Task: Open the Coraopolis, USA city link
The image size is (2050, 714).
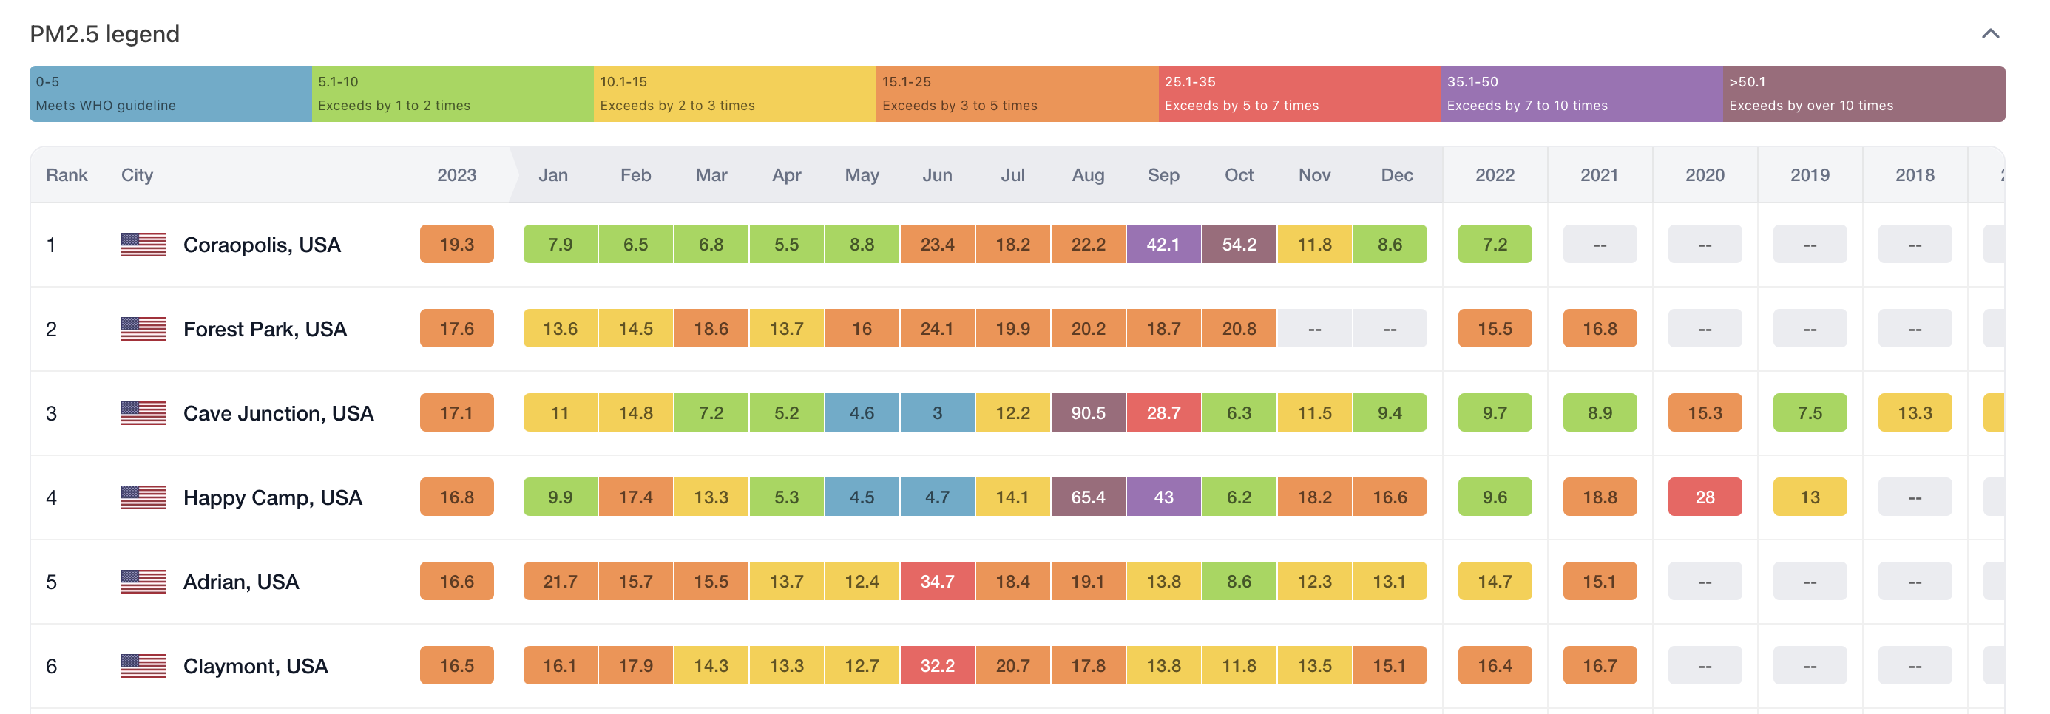Action: (262, 244)
